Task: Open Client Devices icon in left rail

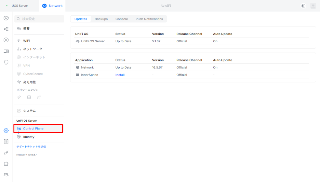Action: (x=6, y=51)
